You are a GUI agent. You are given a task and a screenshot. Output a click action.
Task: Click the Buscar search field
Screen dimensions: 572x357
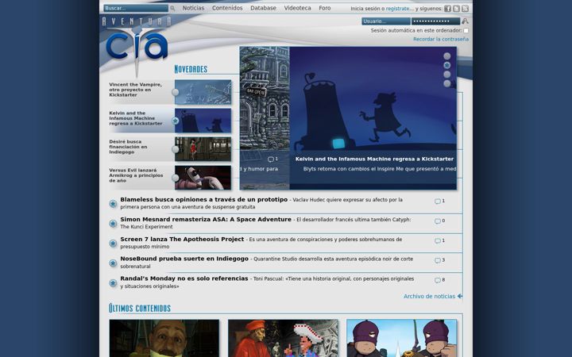point(136,8)
